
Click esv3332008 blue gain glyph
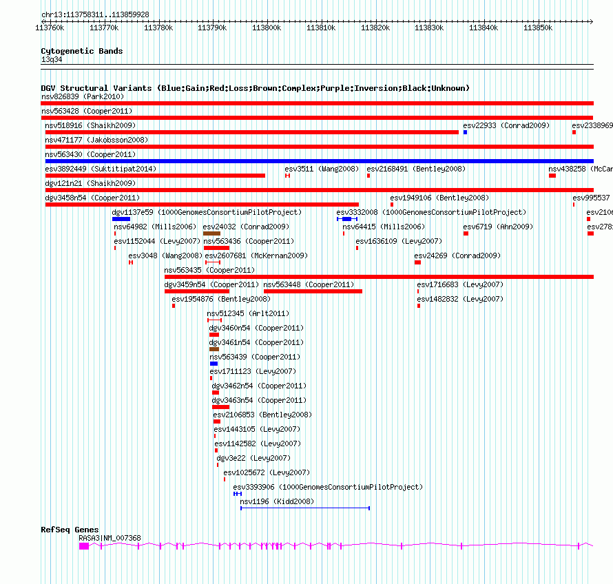coord(347,219)
